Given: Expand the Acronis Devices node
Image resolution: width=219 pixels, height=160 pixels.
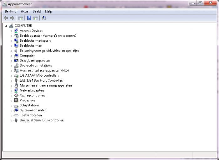Looking at the screenshot, I should pos(11,31).
